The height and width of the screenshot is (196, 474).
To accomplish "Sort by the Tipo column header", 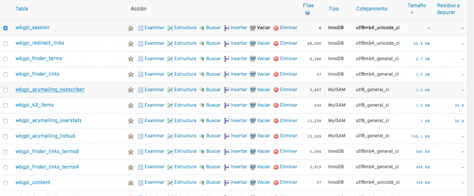I will click(334, 9).
